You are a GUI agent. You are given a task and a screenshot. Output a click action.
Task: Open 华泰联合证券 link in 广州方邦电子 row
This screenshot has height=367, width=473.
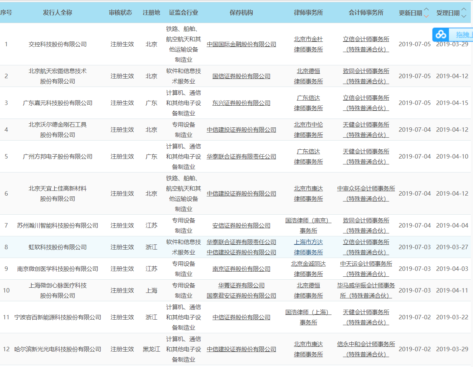pos(241,156)
